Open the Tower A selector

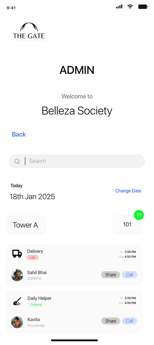26,225
